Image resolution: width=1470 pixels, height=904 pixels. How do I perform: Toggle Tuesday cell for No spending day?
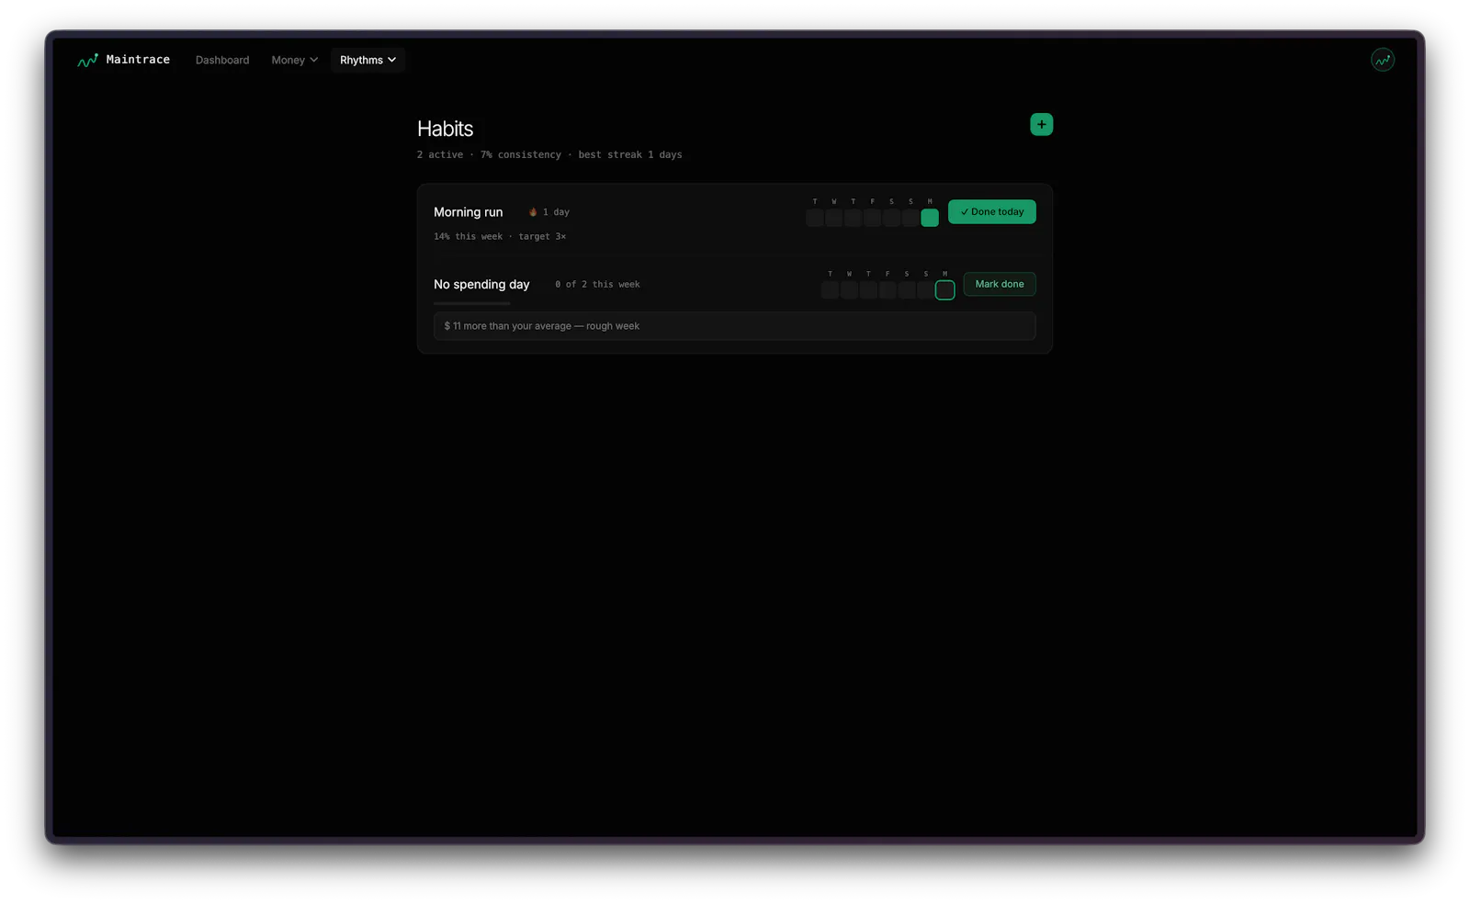[830, 290]
